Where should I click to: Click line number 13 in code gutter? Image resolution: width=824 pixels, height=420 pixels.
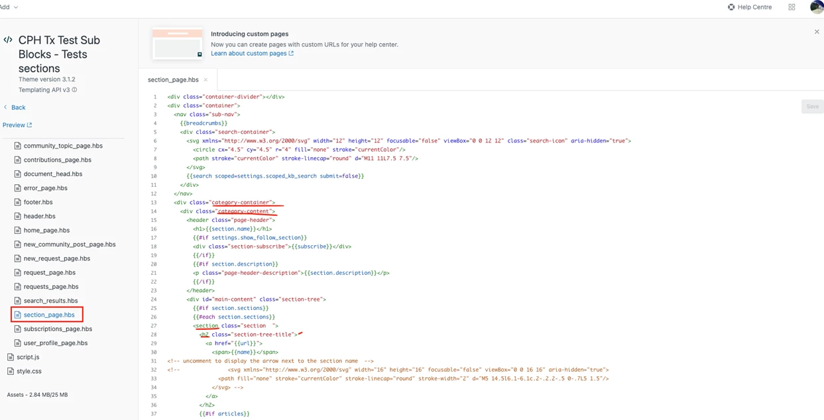point(154,203)
